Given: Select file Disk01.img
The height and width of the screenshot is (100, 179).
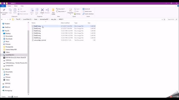Looking at the screenshot, I should pos(37,26).
